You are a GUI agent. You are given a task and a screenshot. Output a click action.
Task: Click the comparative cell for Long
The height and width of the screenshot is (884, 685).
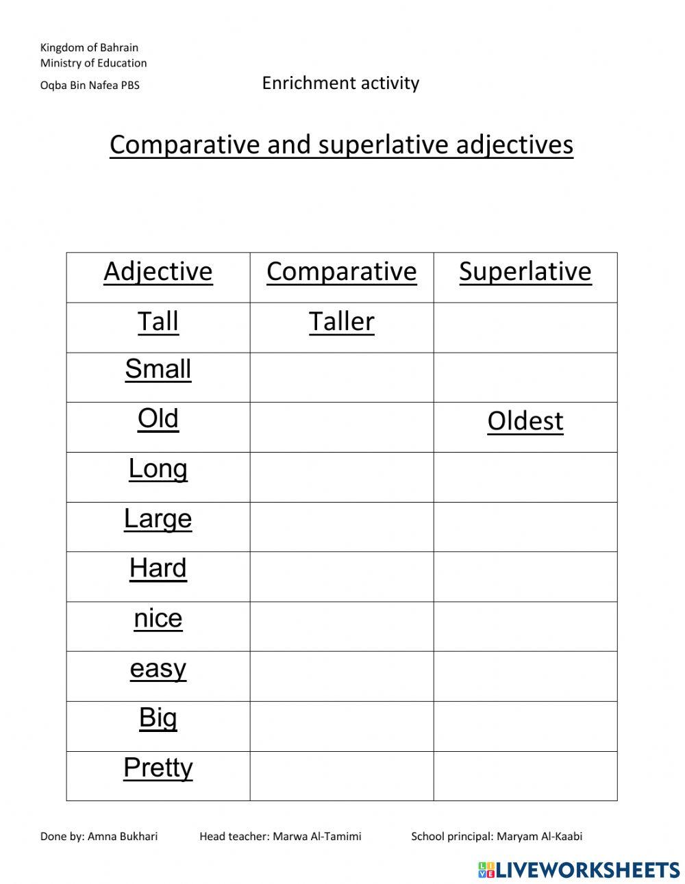pos(341,477)
